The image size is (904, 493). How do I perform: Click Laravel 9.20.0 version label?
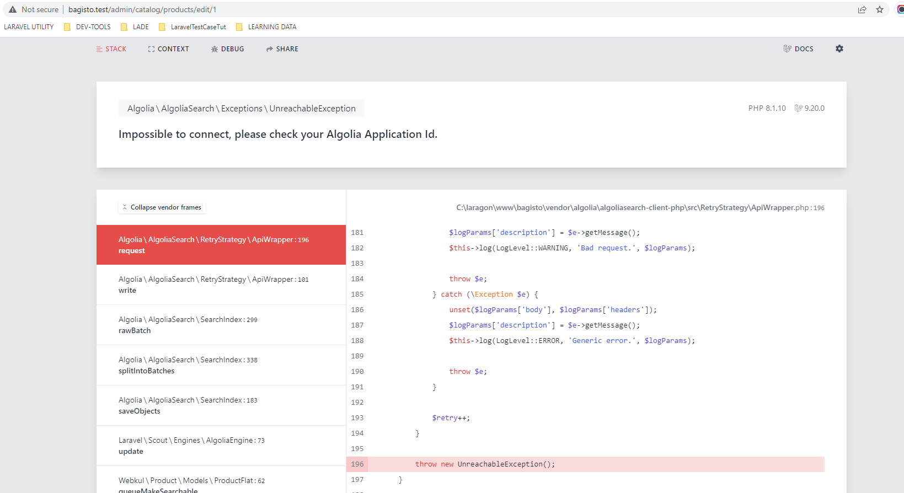810,108
